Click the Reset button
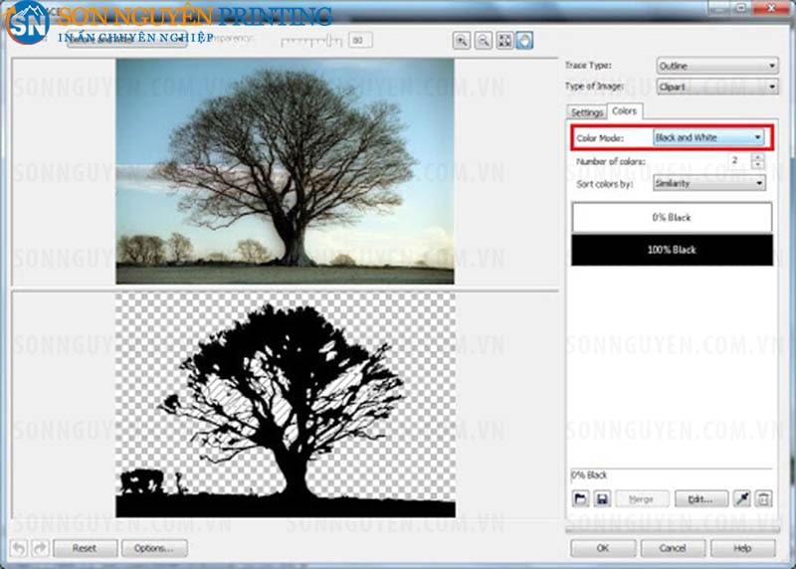 pos(85,548)
